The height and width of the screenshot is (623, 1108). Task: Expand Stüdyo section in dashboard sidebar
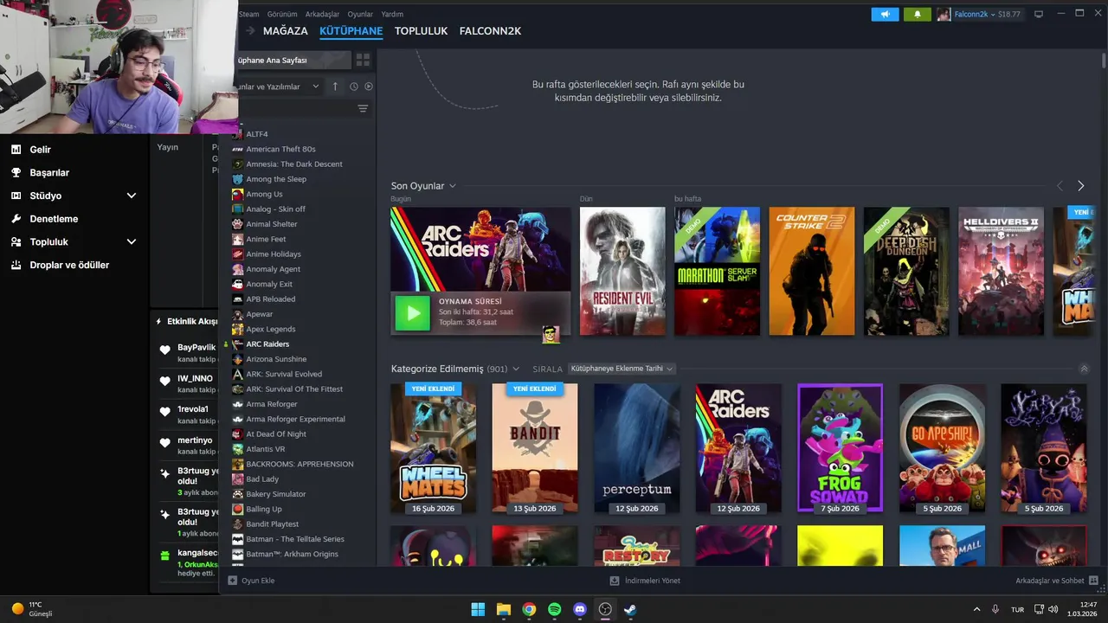tap(132, 196)
